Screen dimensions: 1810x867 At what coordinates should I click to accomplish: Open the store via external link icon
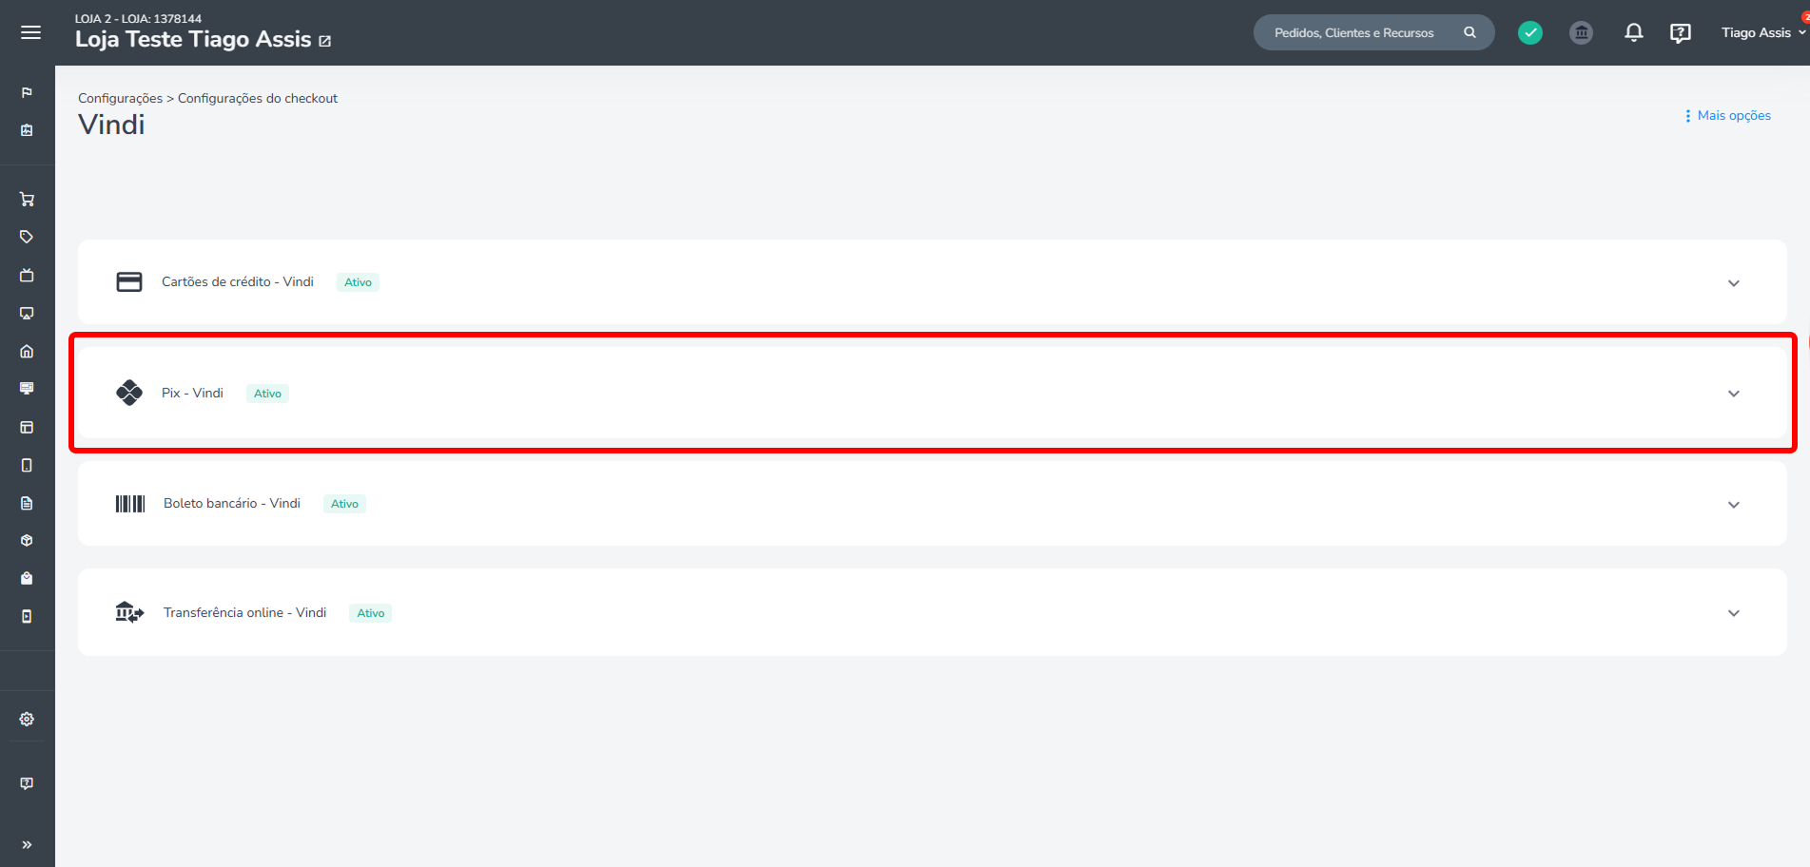click(x=324, y=41)
